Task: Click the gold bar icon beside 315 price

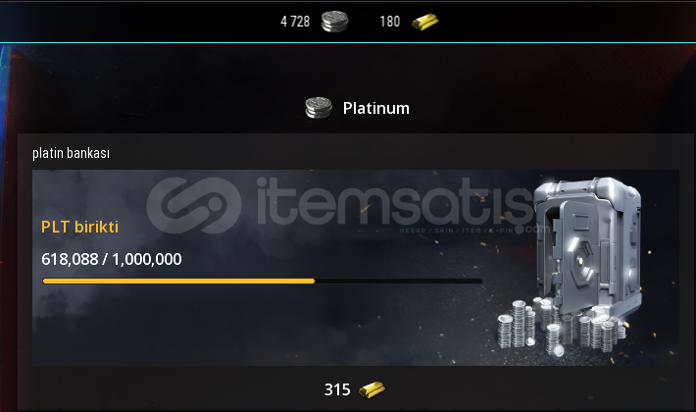Action: pyautogui.click(x=372, y=389)
